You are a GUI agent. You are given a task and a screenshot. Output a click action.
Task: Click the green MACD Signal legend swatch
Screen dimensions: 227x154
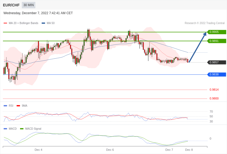pyautogui.click(x=22, y=129)
